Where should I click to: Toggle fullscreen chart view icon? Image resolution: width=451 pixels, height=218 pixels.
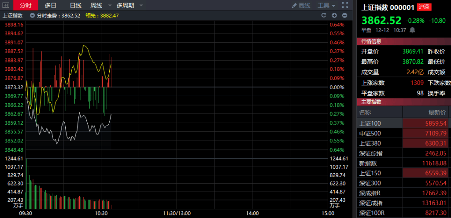tap(345, 5)
